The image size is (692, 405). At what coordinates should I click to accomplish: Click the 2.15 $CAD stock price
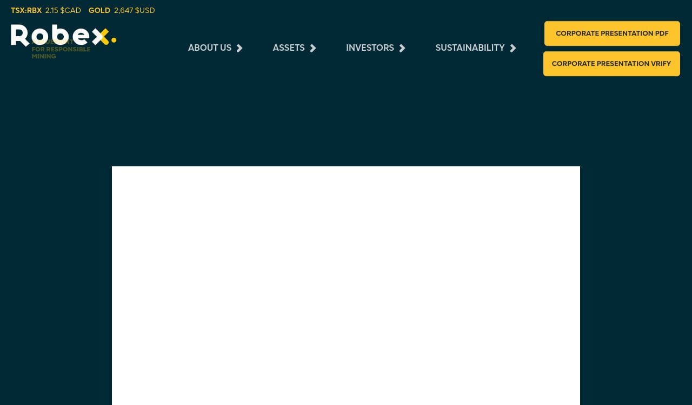[63, 10]
